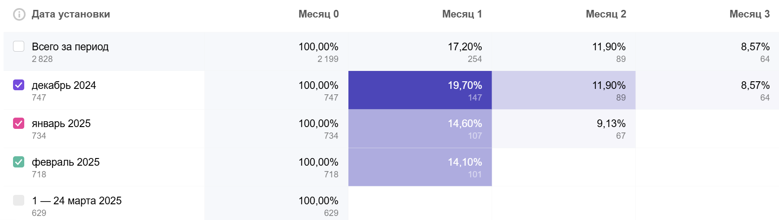Click the dark 19,70% retention cell
Viewport: 779px width, 220px height.
420,90
